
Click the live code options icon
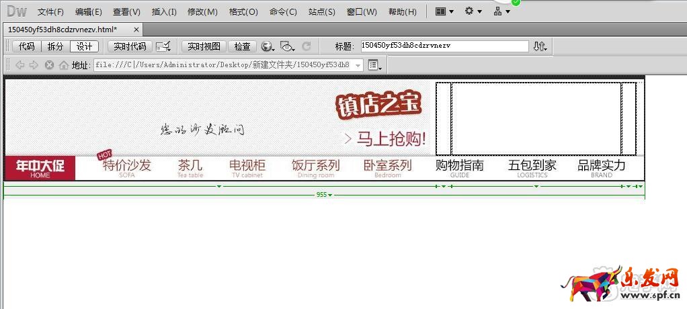(x=163, y=46)
